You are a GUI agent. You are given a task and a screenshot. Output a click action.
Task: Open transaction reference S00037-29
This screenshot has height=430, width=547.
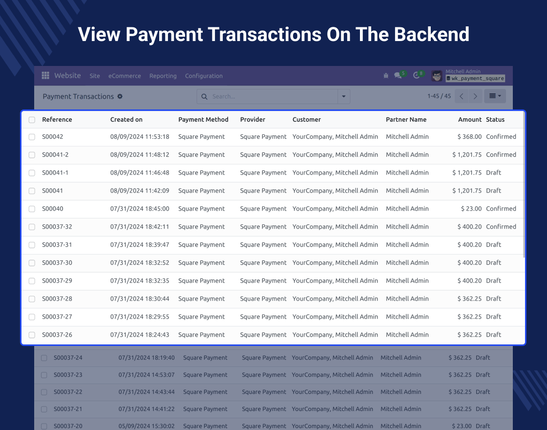pos(57,280)
